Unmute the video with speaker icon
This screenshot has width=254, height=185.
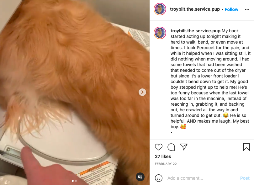pos(140,177)
